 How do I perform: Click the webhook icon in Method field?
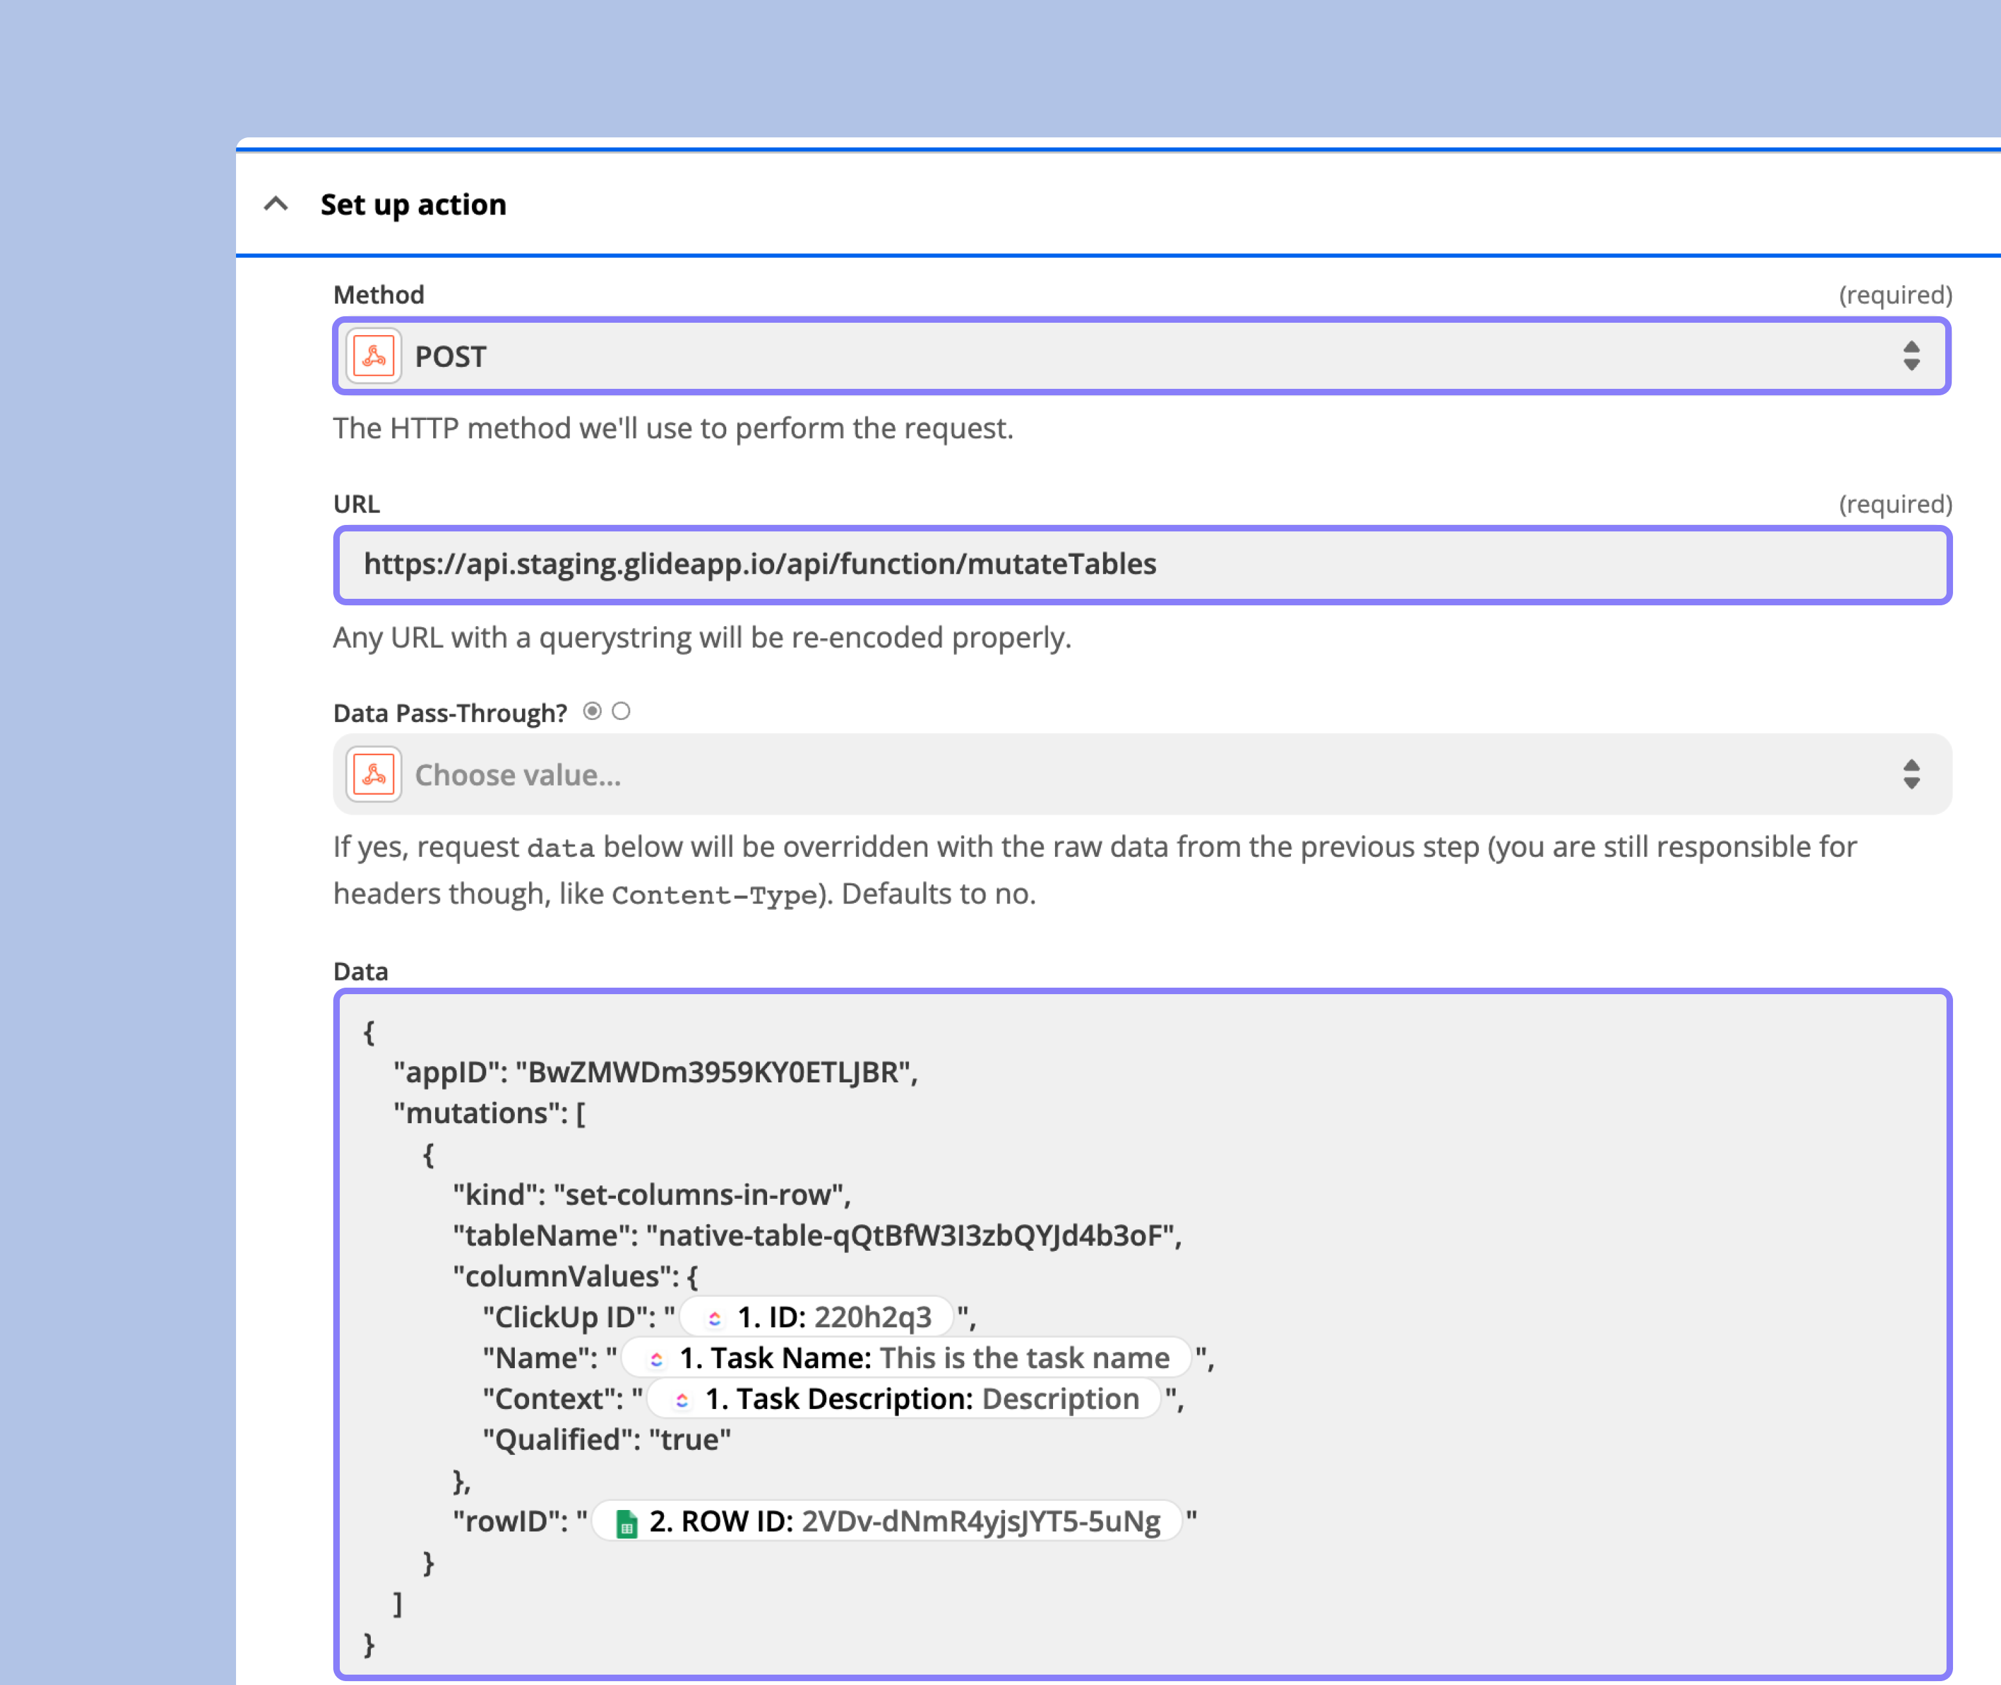click(373, 356)
